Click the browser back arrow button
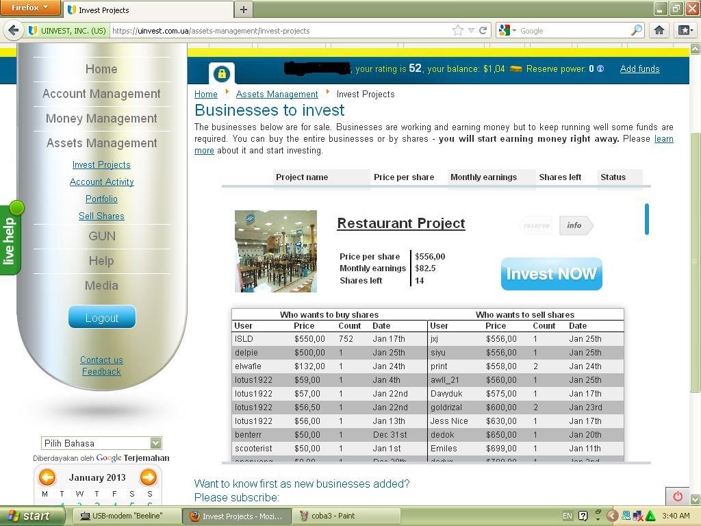This screenshot has width=701, height=526. 14,30
